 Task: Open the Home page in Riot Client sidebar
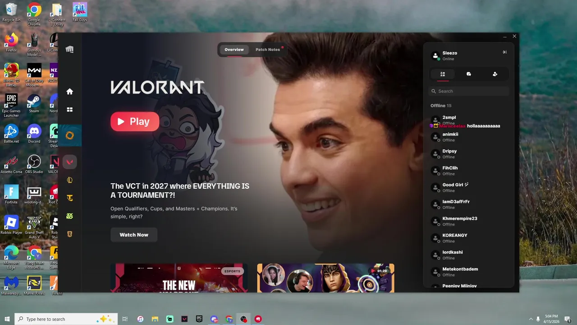point(69,92)
